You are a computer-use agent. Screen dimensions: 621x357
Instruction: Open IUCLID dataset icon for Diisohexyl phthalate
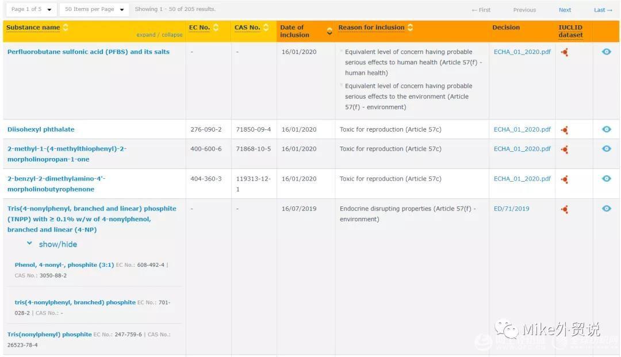(565, 130)
